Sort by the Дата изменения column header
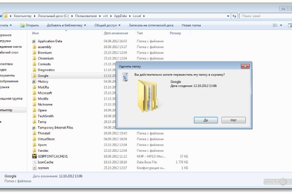292x194 pixels. [x=116, y=33]
